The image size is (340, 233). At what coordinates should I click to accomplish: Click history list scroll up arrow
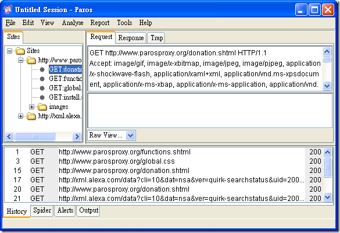coord(327,152)
